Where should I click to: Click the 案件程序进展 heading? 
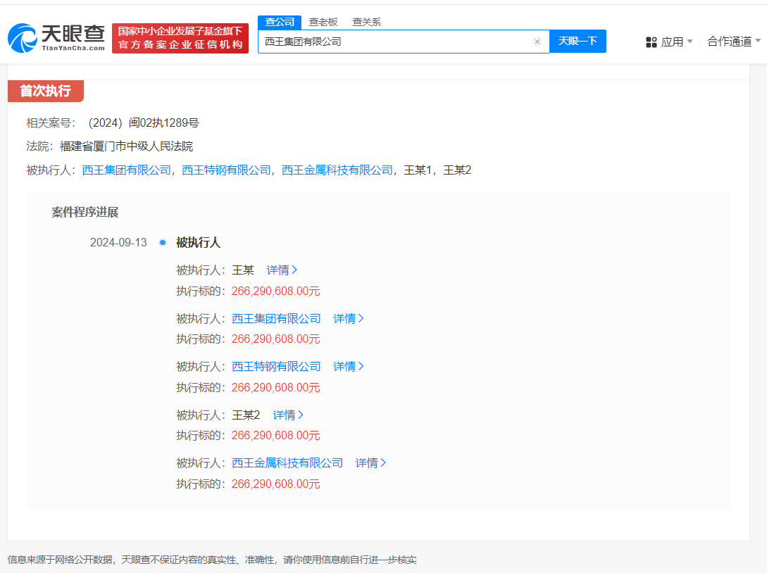pos(85,212)
